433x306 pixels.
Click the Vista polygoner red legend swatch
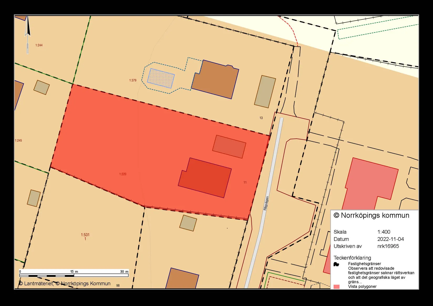(x=336, y=287)
